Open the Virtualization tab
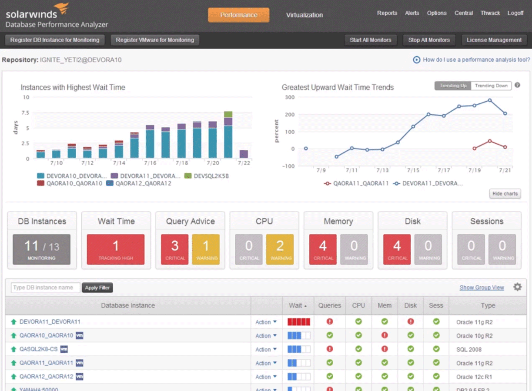This screenshot has height=391, width=532. 304,15
